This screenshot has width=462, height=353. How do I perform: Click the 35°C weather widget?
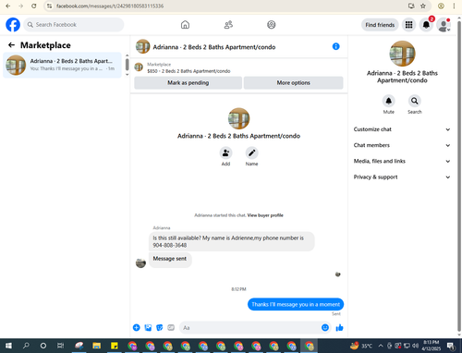[x=361, y=346]
